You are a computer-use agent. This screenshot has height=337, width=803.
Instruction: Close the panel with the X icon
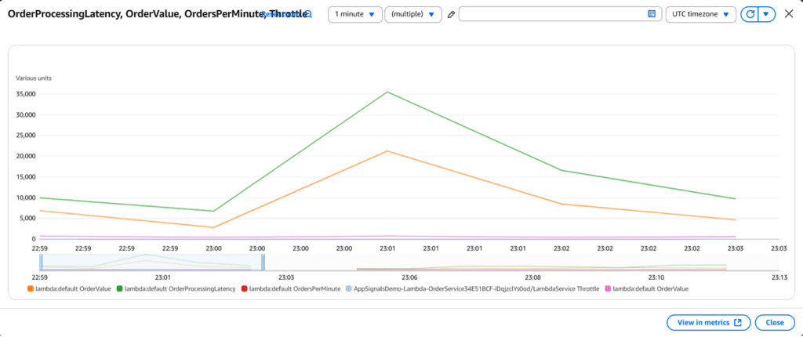click(788, 14)
